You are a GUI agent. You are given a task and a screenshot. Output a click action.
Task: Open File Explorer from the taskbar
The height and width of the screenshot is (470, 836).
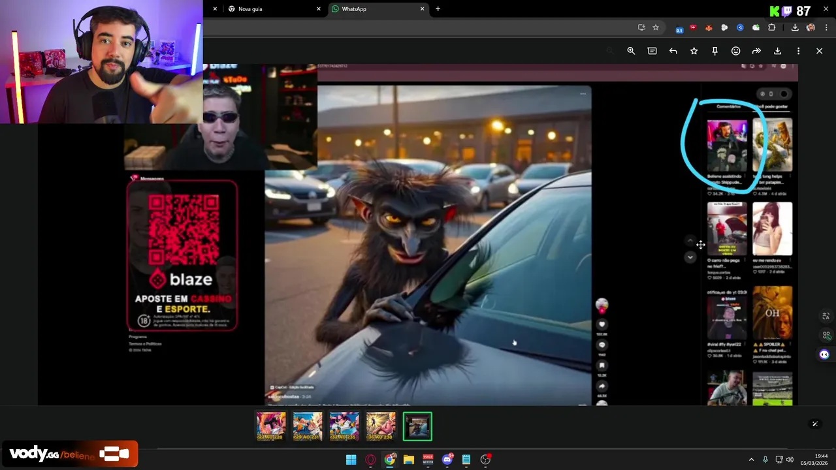click(x=409, y=460)
